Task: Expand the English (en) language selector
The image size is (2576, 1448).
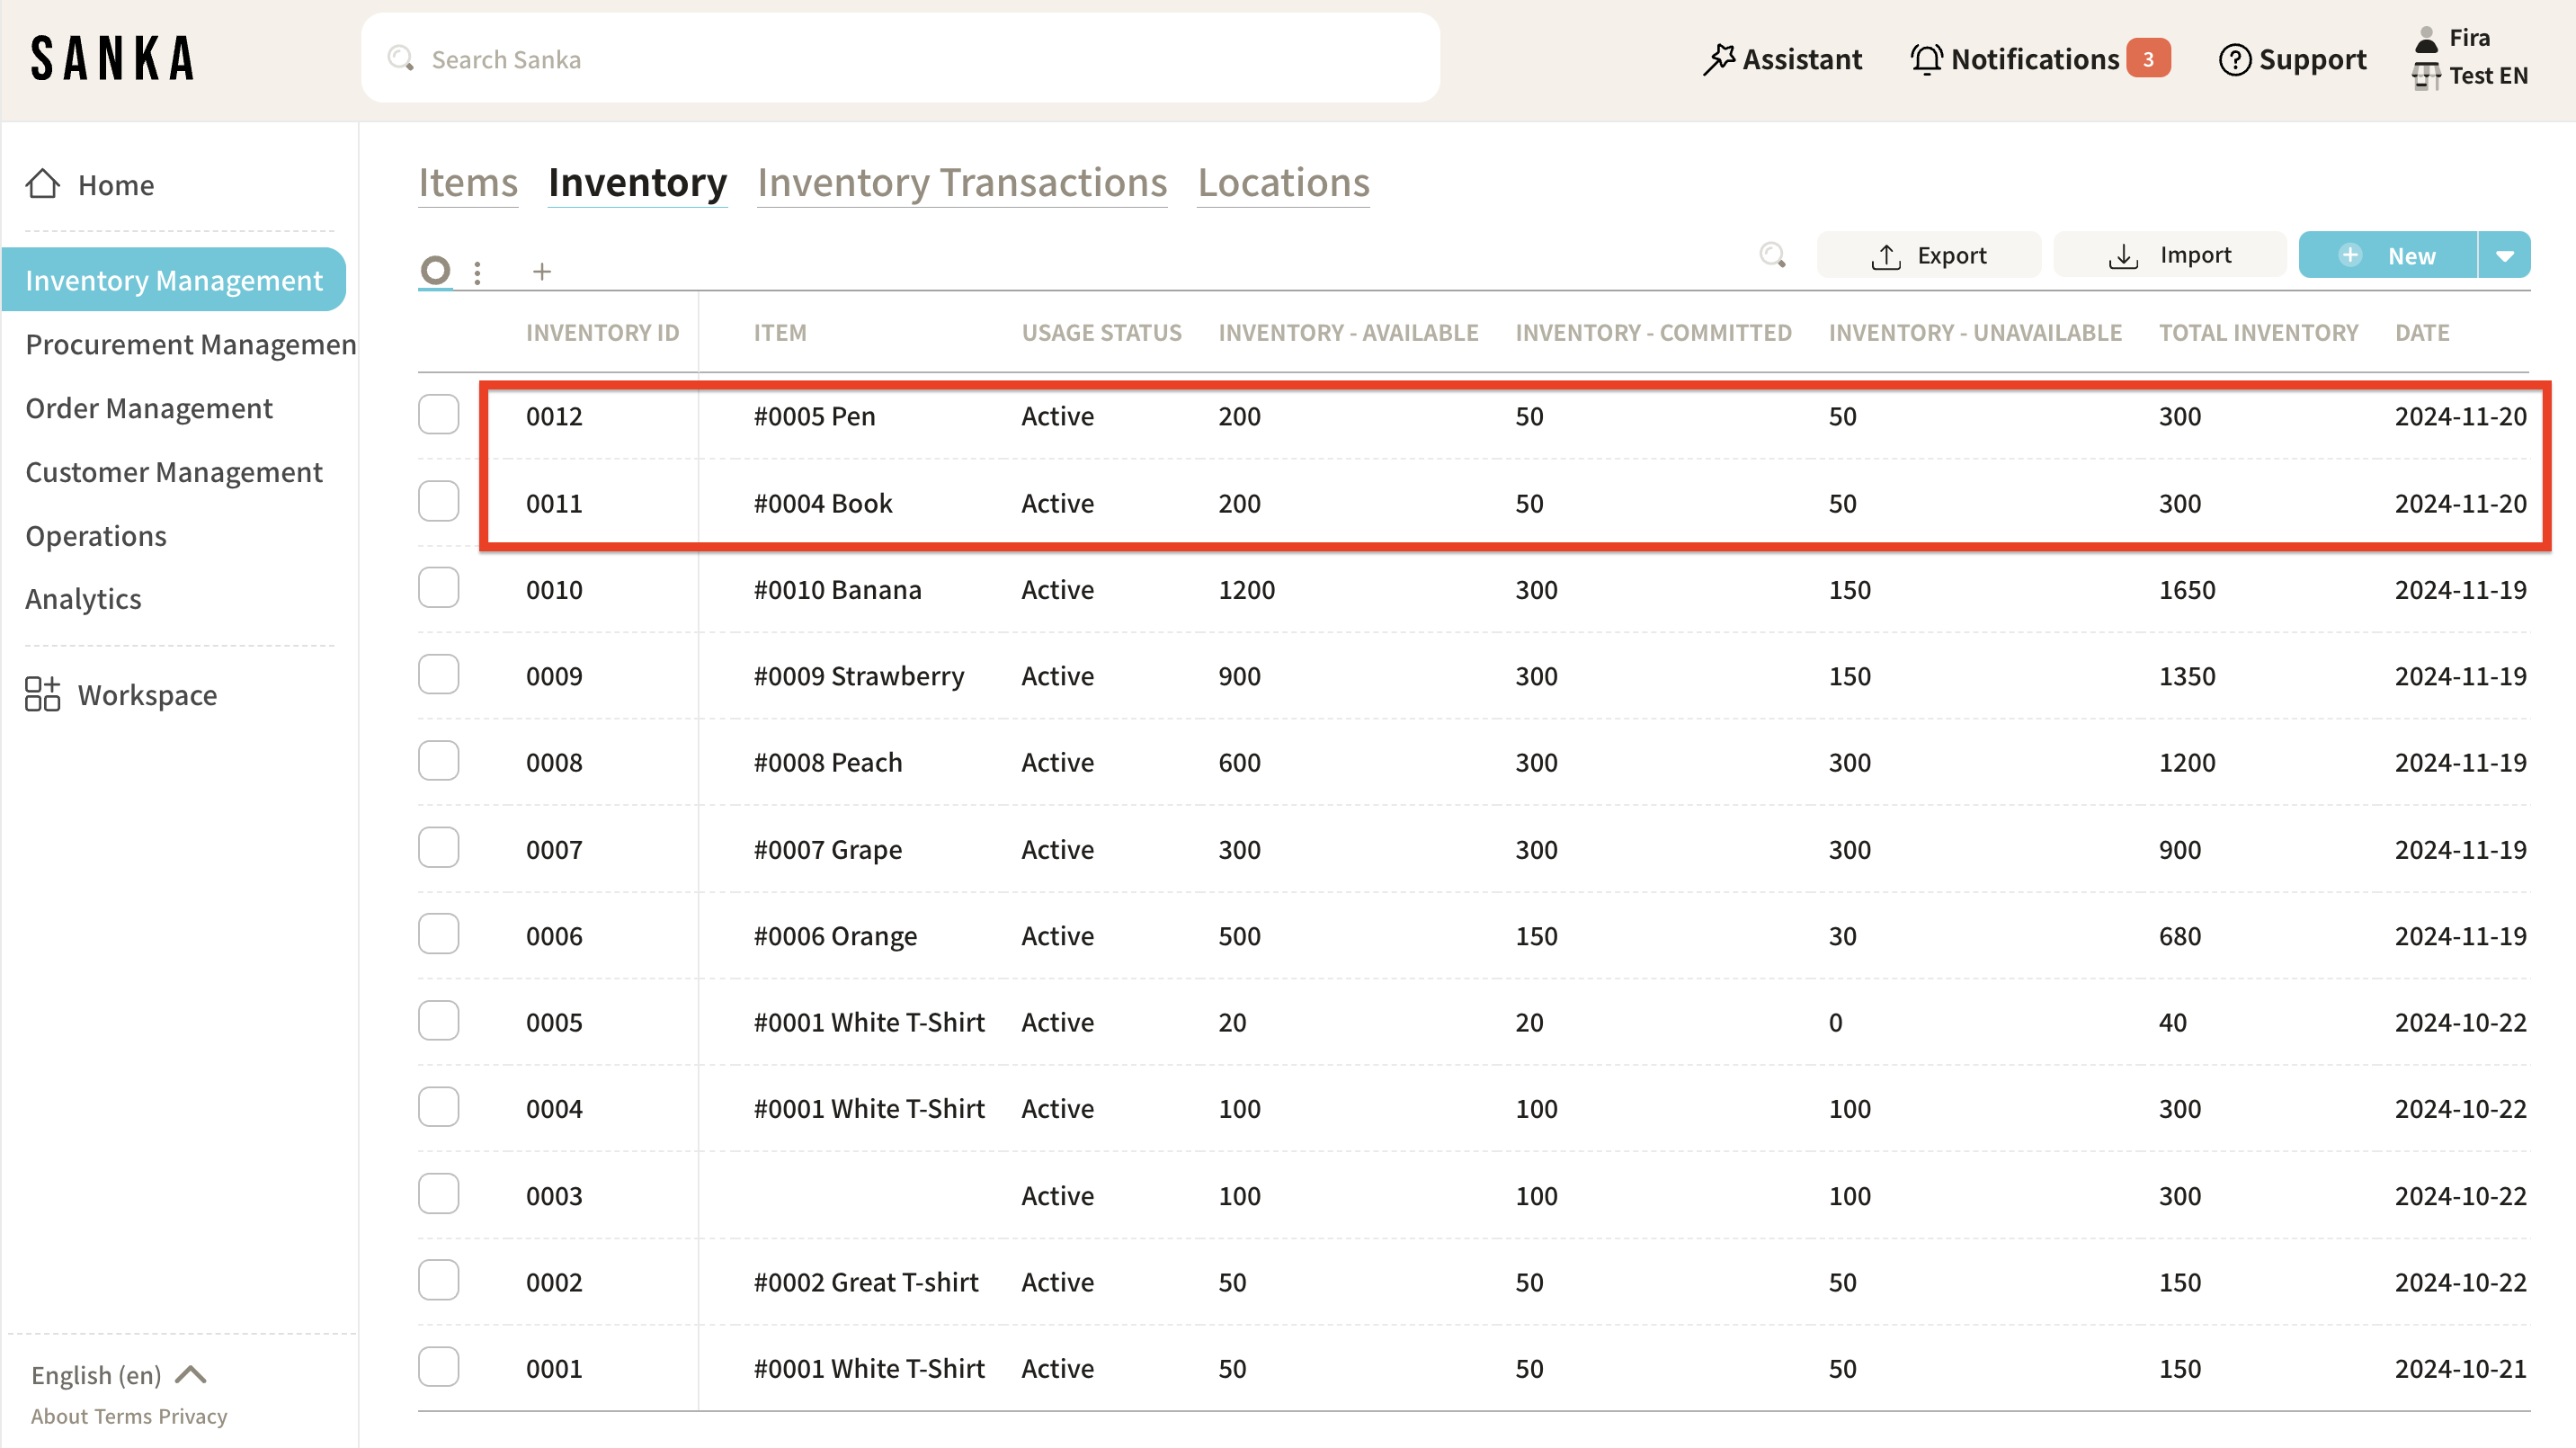Action: click(x=119, y=1375)
